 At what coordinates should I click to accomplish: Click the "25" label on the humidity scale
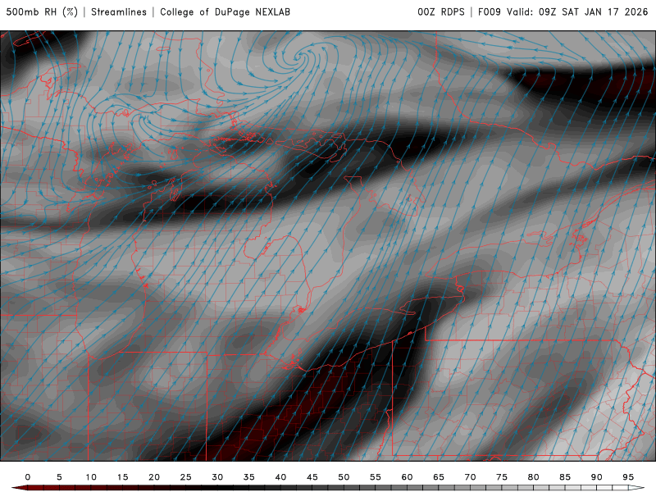click(186, 477)
